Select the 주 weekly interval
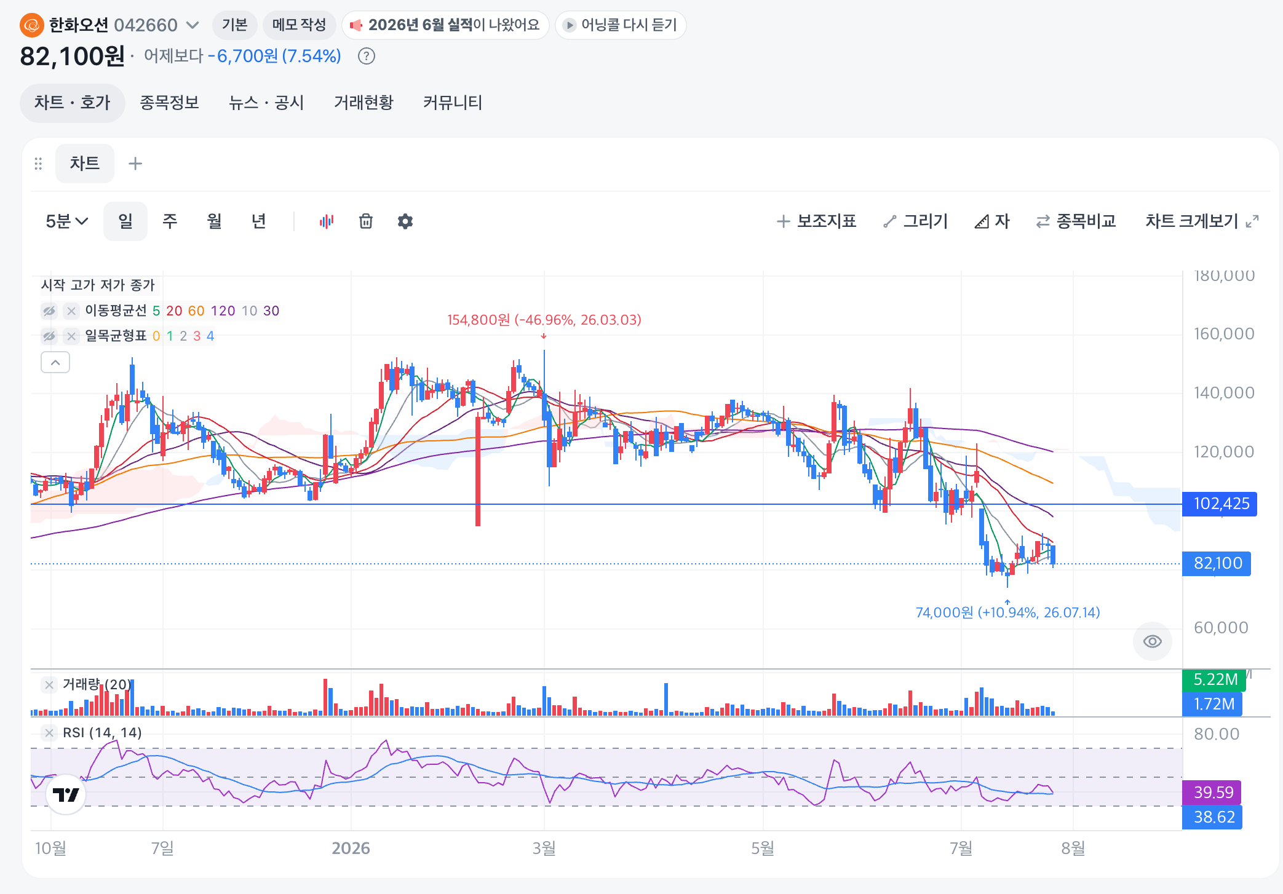 point(170,221)
